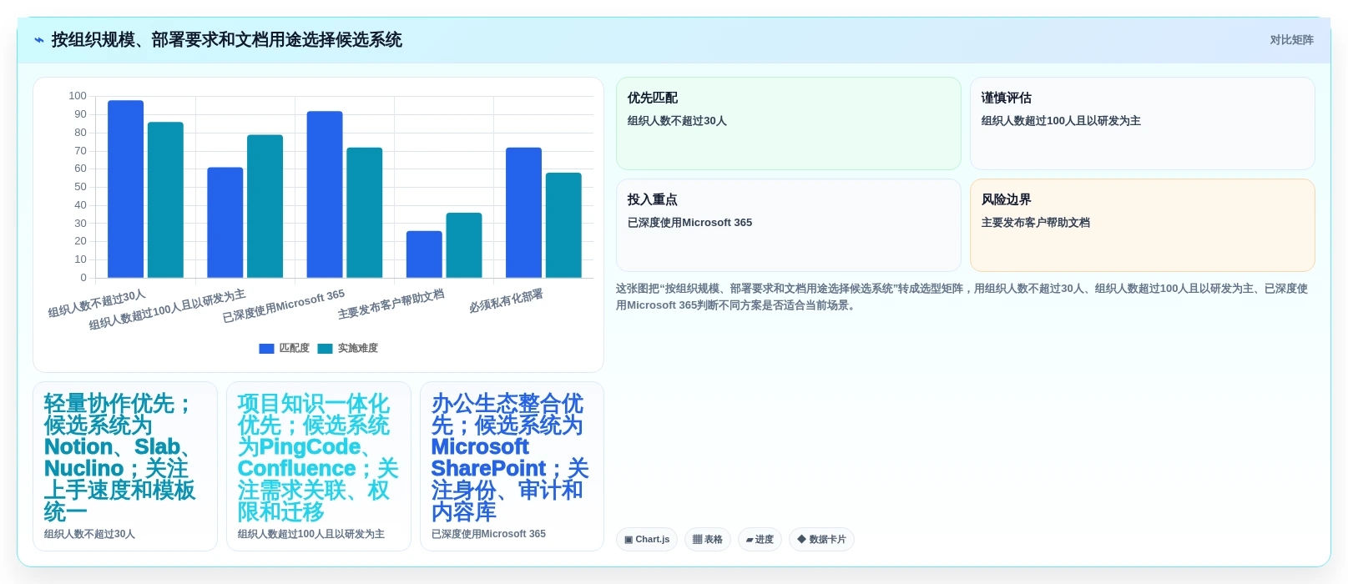Open the 轻量协作优先 Notion card

125,466
